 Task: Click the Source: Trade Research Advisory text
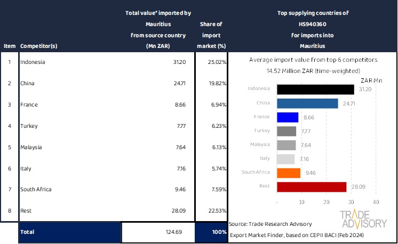pyautogui.click(x=270, y=224)
